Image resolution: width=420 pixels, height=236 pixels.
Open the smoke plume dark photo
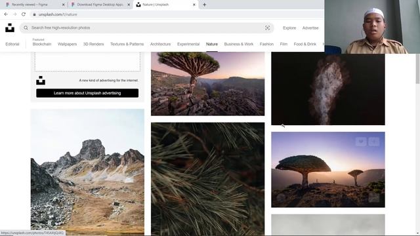(328, 88)
